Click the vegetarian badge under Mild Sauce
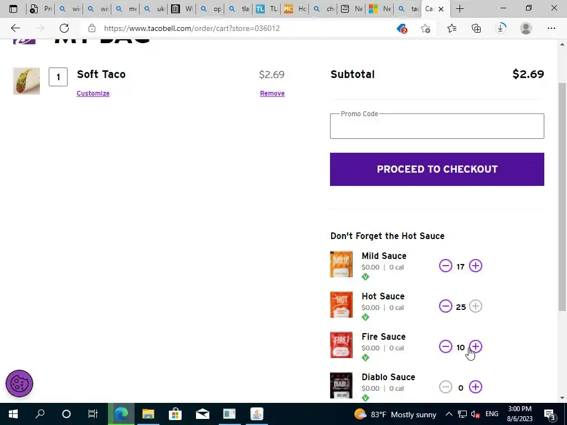Screen dimensions: 567x425 point(365,277)
